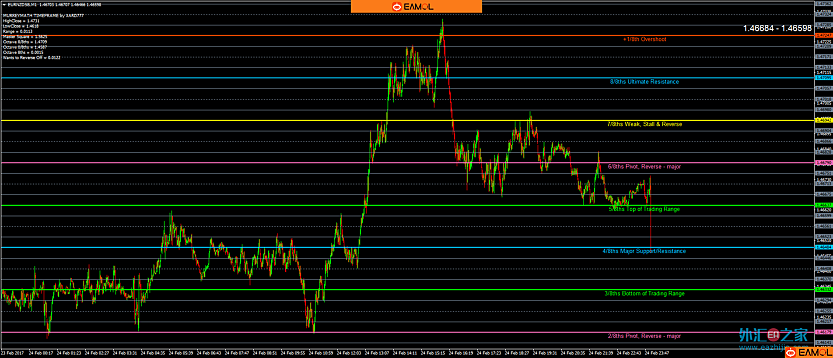Click the '24 Feb 12:03' time axis marker
The height and width of the screenshot is (358, 833).
tap(349, 353)
